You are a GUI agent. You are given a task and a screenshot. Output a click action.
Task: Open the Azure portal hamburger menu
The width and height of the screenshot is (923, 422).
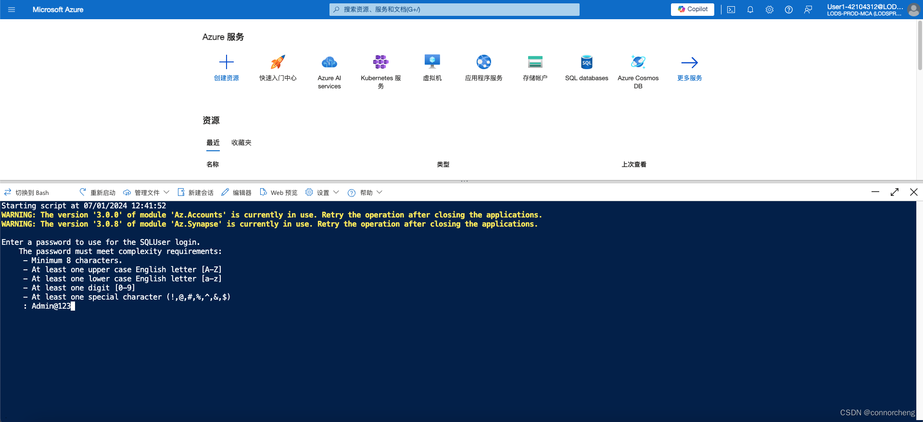pos(12,10)
